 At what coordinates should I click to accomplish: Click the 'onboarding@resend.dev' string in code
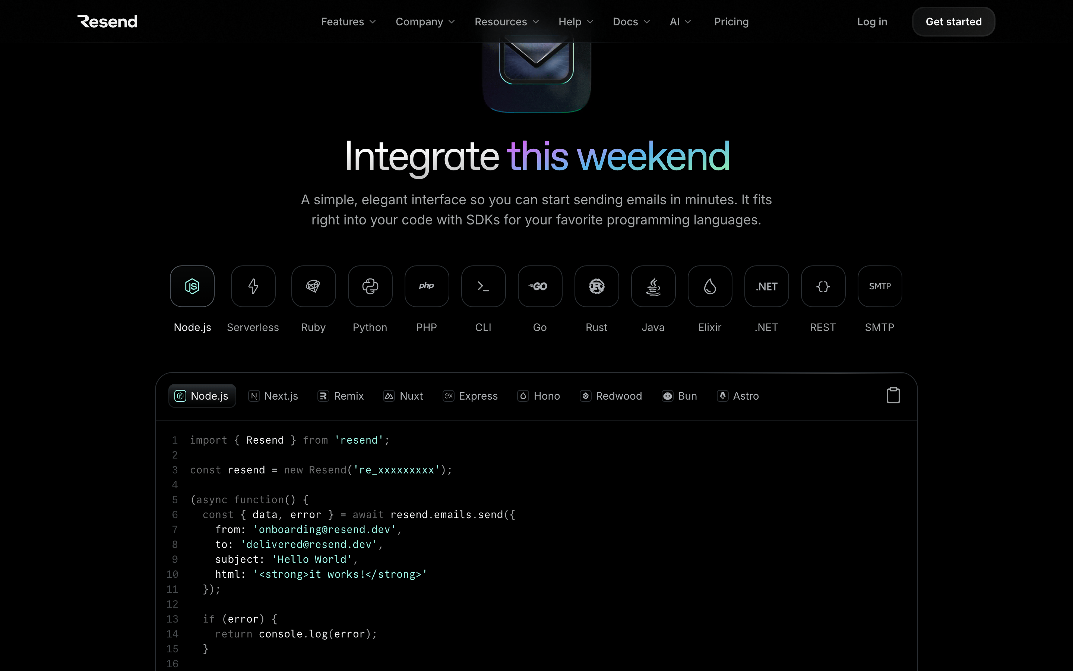tap(325, 529)
